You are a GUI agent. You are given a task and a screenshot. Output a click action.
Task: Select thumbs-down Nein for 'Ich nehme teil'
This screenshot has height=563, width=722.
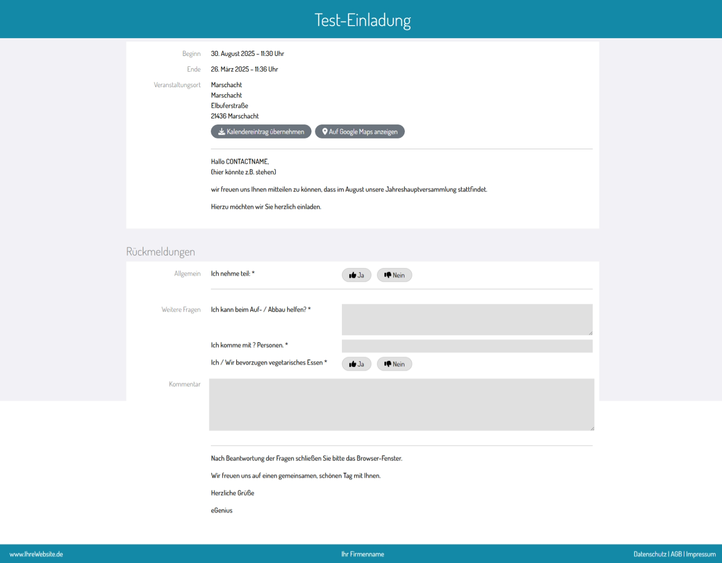[x=394, y=275]
